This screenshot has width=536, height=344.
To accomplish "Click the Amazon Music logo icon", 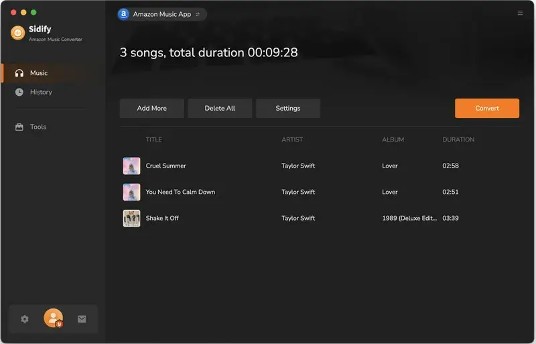I will 123,14.
